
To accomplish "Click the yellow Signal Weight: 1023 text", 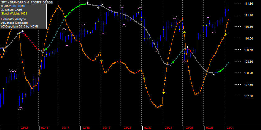I will coord(14,14).
